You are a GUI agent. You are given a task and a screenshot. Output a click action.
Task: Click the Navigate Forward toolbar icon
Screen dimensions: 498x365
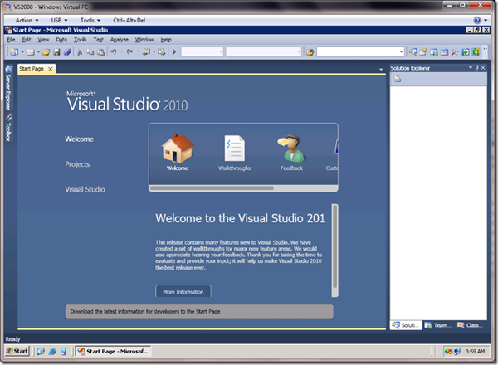pyautogui.click(x=161, y=51)
